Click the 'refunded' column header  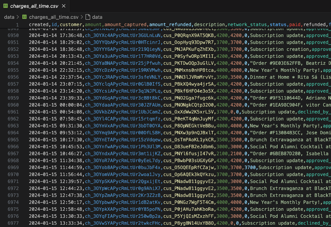click(314, 25)
